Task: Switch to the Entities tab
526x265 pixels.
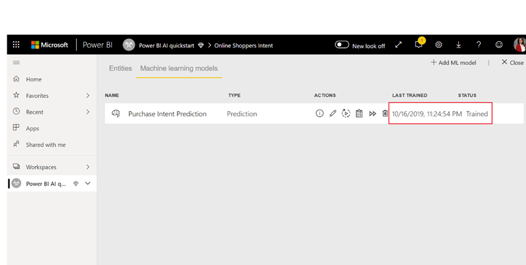Action: (120, 68)
